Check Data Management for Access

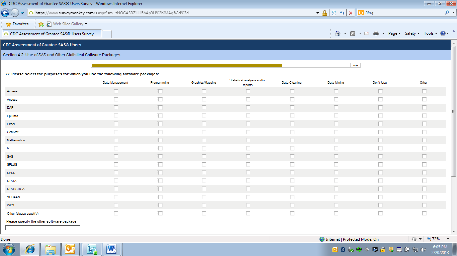116,91
